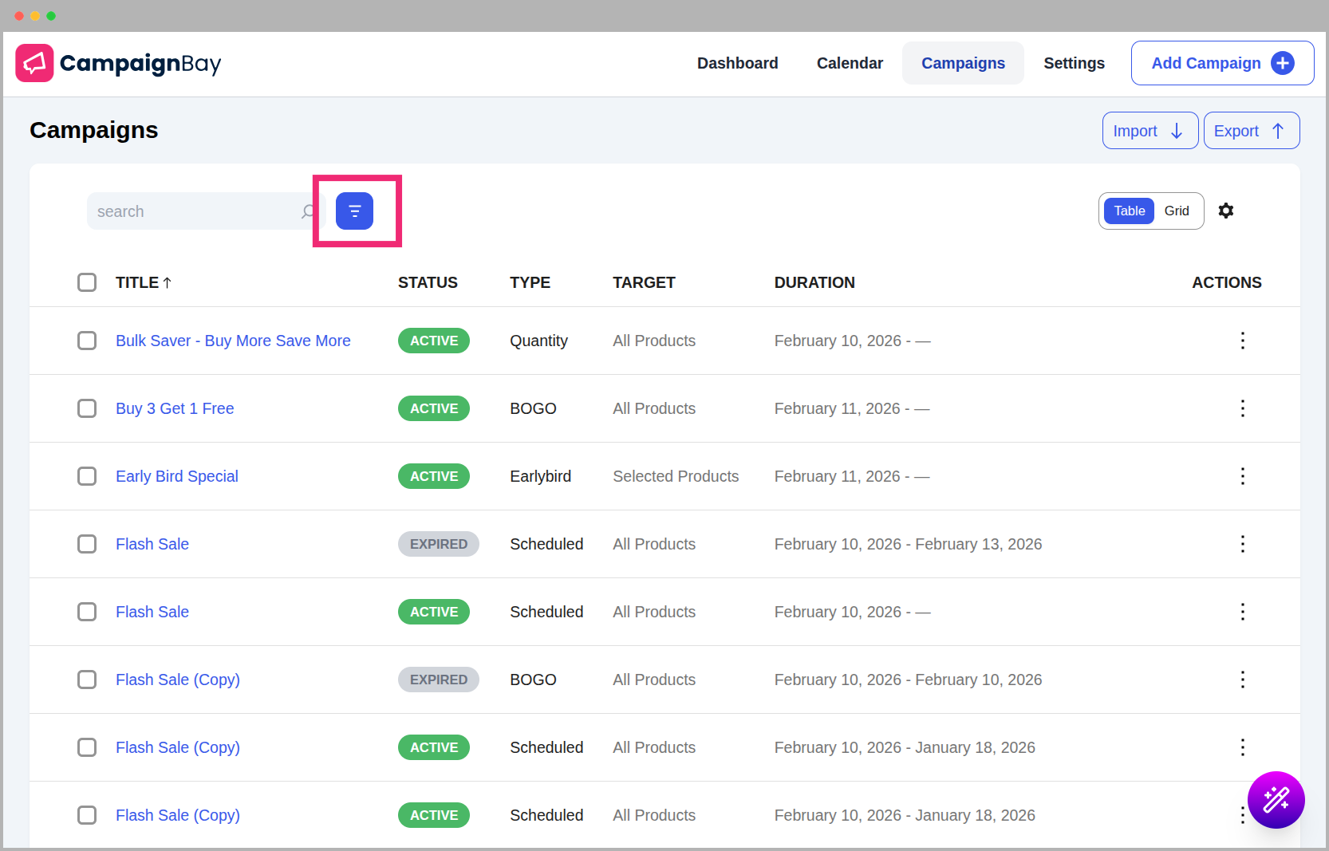Viewport: 1329px width, 851px height.
Task: Click the Import download arrow icon
Action: point(1177,130)
